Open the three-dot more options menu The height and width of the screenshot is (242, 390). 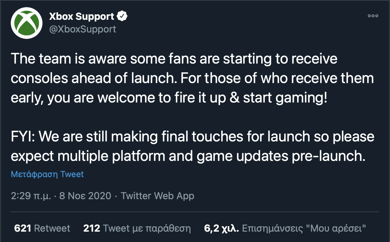point(373,16)
